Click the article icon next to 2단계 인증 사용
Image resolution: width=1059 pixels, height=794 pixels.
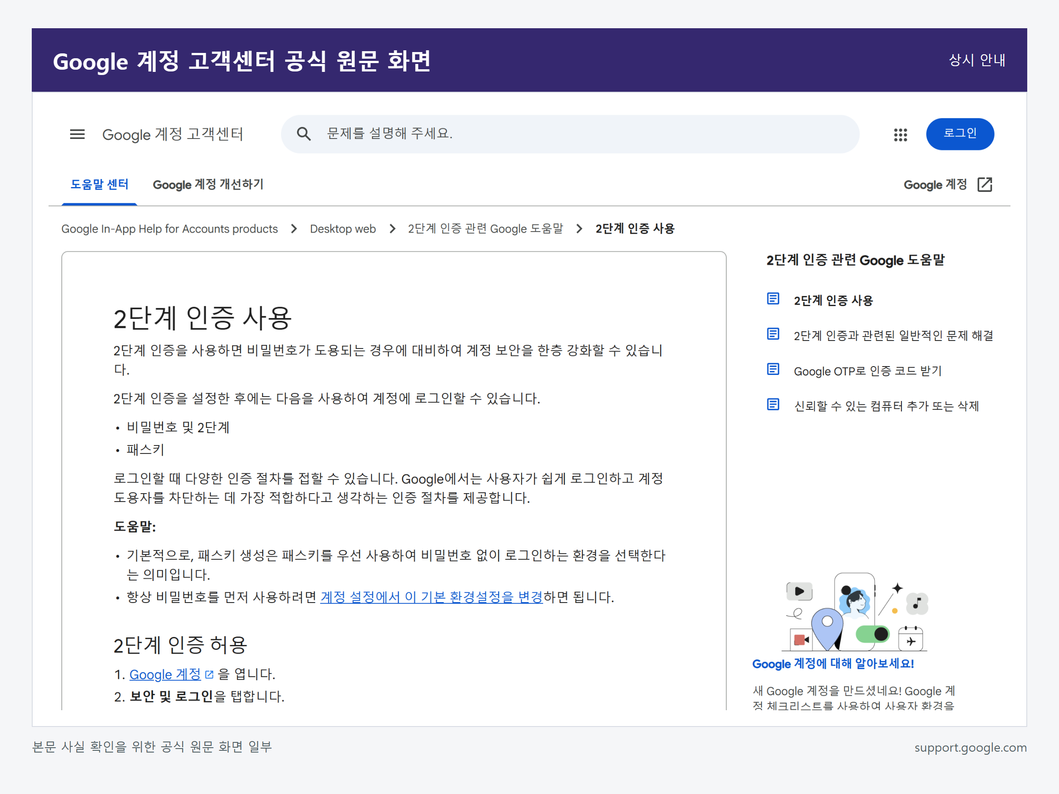coord(773,299)
